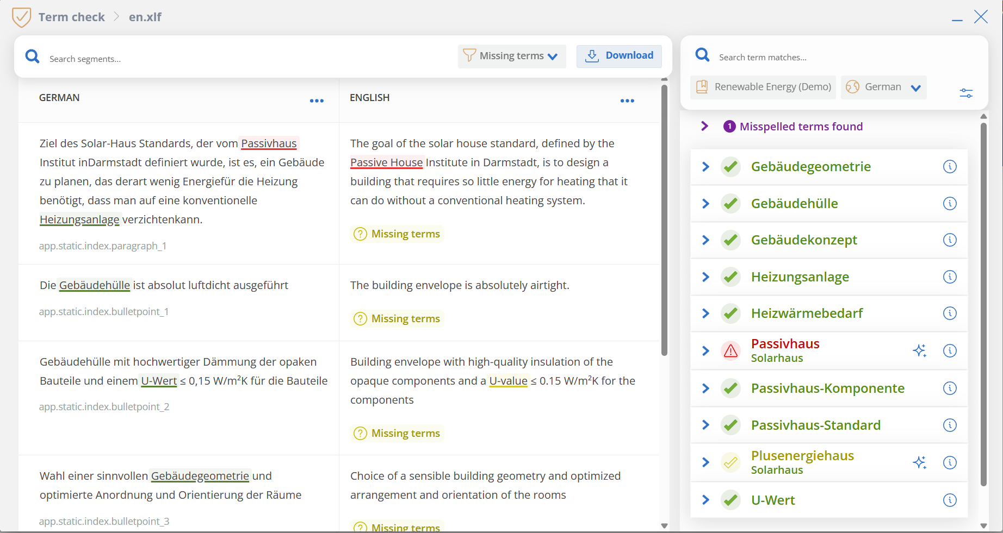Show info for Passivhaus Solarhaus term

pos(950,351)
